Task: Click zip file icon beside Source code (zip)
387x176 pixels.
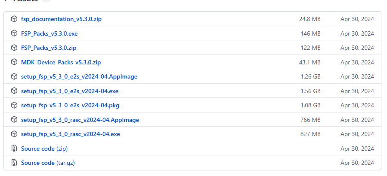Action: click(14, 149)
